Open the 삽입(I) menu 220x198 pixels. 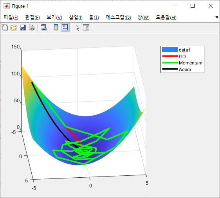[76, 17]
